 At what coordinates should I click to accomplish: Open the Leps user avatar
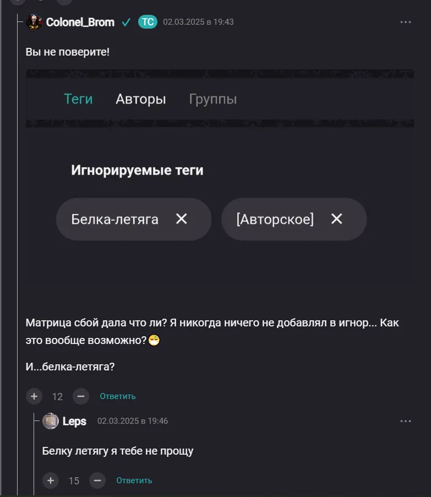[x=51, y=421]
